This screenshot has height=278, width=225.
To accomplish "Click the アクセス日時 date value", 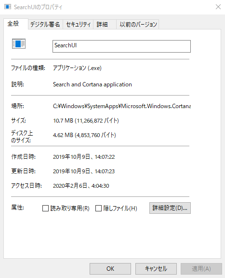I will (x=81, y=186).
